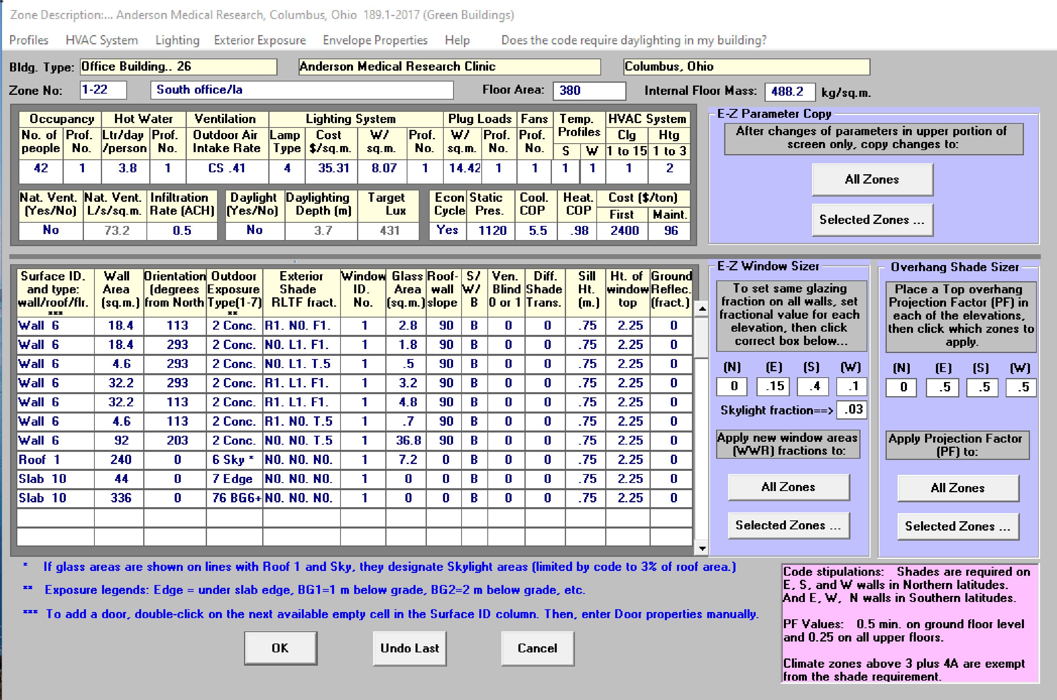Screen dimensions: 1057x700
Task: Click the Floor Area 380 field
Action: (x=589, y=91)
